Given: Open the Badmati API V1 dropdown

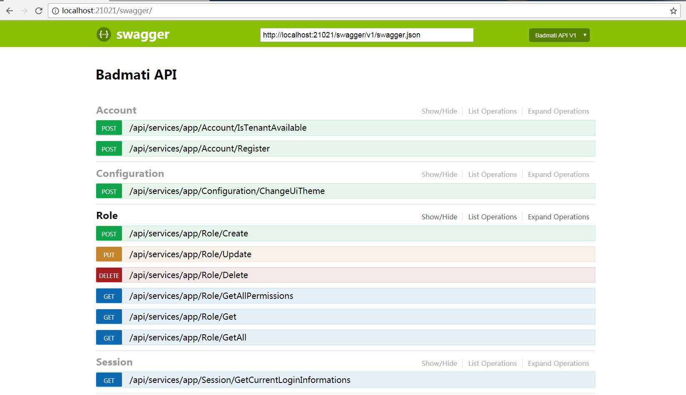Looking at the screenshot, I should coord(559,35).
